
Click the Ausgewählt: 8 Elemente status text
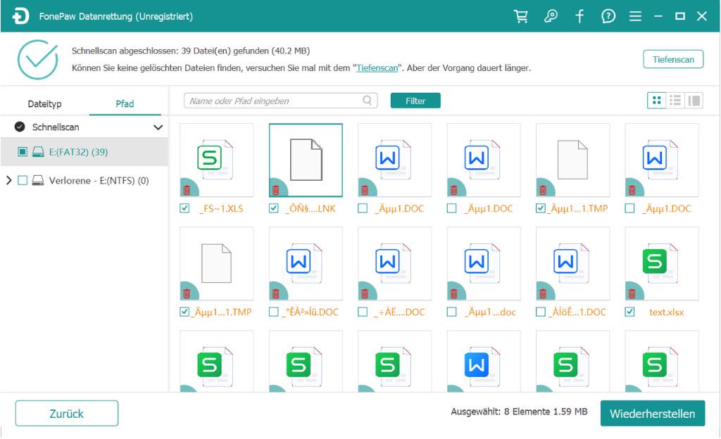point(519,412)
